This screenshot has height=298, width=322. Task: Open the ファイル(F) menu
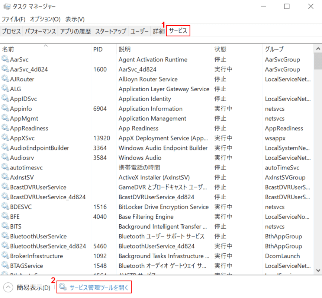(x=13, y=19)
